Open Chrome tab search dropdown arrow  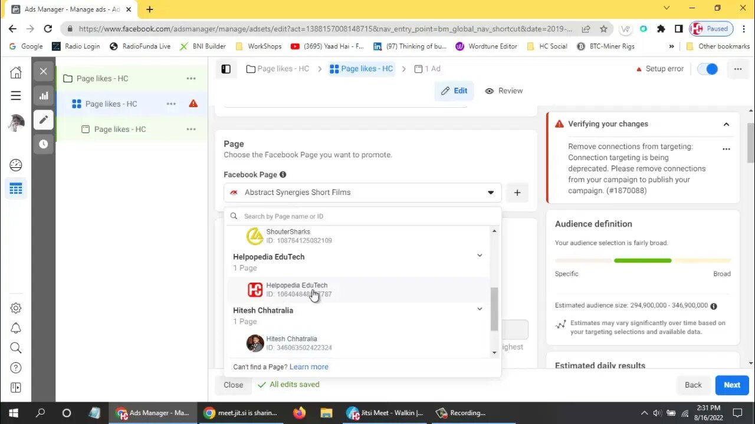(667, 8)
